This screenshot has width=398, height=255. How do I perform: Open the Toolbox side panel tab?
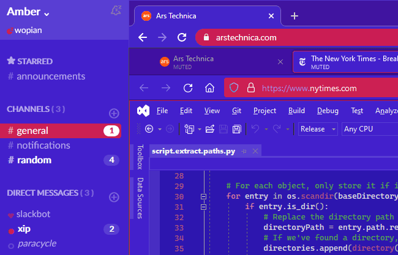(140, 157)
